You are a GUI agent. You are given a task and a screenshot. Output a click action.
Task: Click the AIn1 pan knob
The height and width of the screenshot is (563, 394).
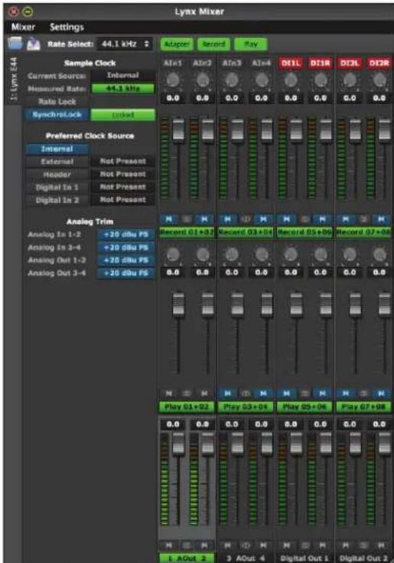pyautogui.click(x=173, y=80)
